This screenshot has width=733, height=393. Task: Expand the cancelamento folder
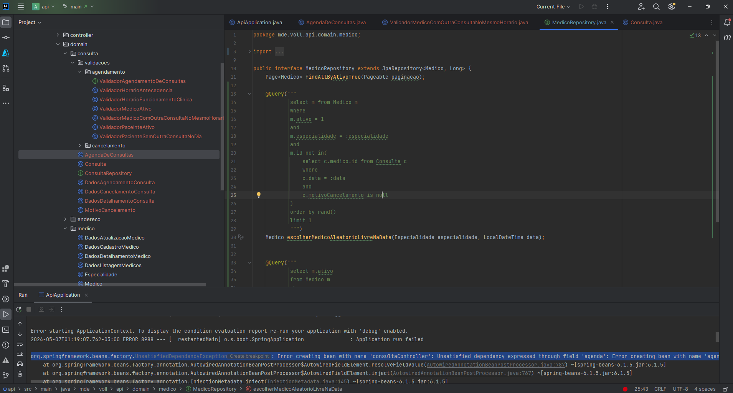80,145
